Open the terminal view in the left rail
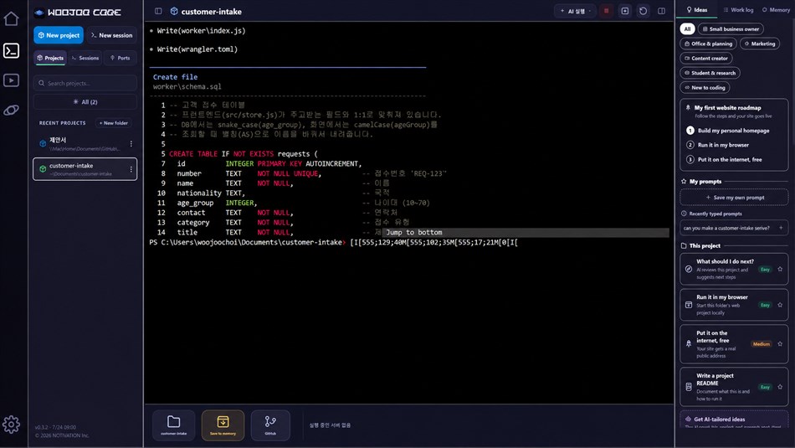The width and height of the screenshot is (795, 448). pos(11,50)
